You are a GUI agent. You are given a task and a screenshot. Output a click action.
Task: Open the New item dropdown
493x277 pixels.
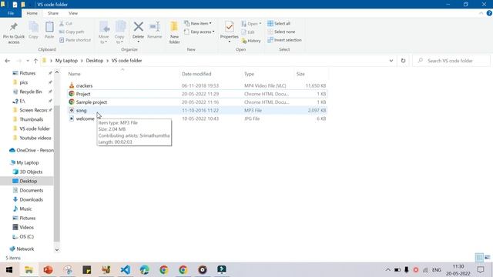tap(198, 24)
